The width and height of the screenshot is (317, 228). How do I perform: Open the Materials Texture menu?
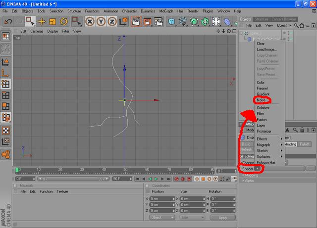click(x=62, y=191)
